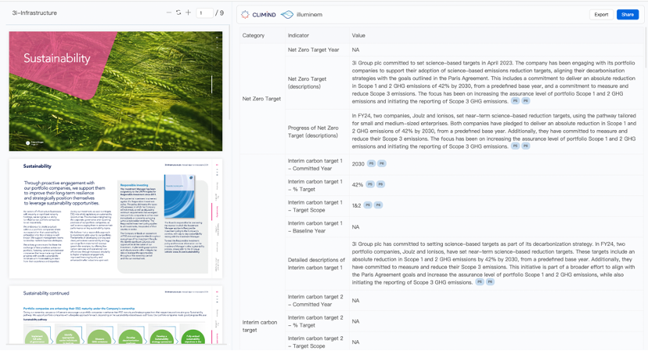
Task: Click 'Interim carbon target 1 – Target Scope' cell
Action: 315,206
